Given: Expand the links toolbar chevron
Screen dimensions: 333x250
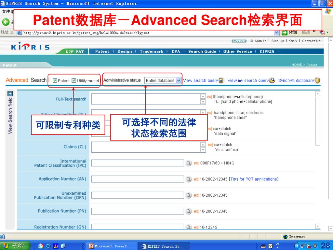Looking at the screenshot, I should pos(314,32).
